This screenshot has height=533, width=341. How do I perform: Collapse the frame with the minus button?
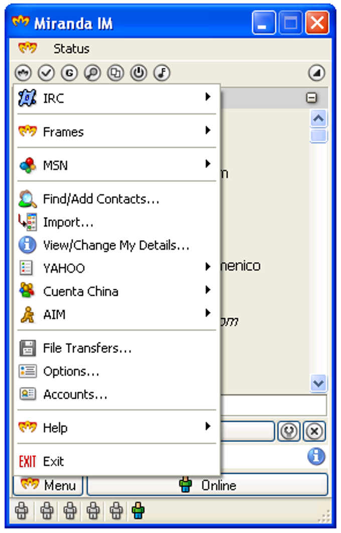click(x=311, y=98)
